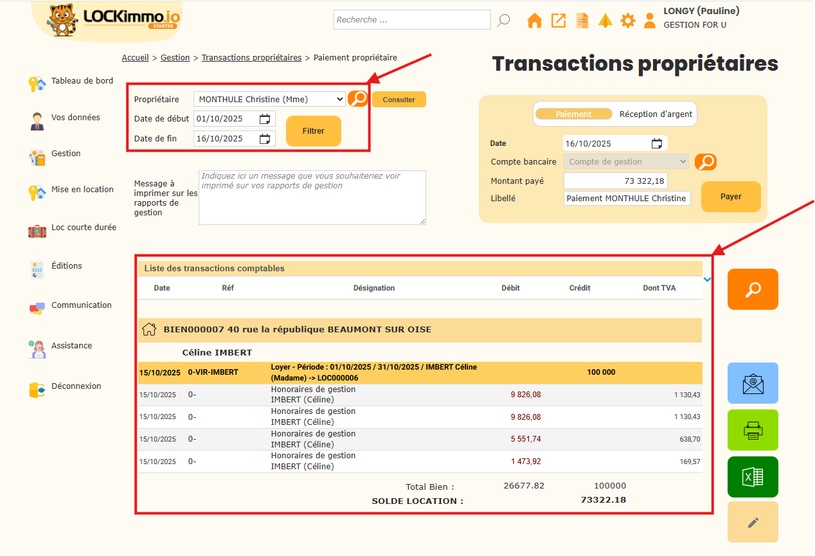This screenshot has width=815, height=556.
Task: Select the Paiement toggle option
Action: pyautogui.click(x=573, y=114)
